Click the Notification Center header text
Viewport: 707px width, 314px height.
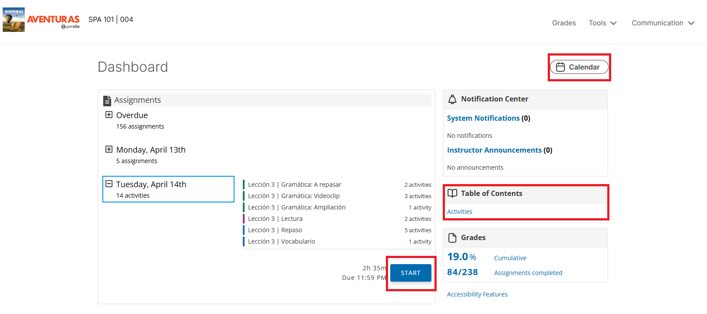pyautogui.click(x=494, y=99)
